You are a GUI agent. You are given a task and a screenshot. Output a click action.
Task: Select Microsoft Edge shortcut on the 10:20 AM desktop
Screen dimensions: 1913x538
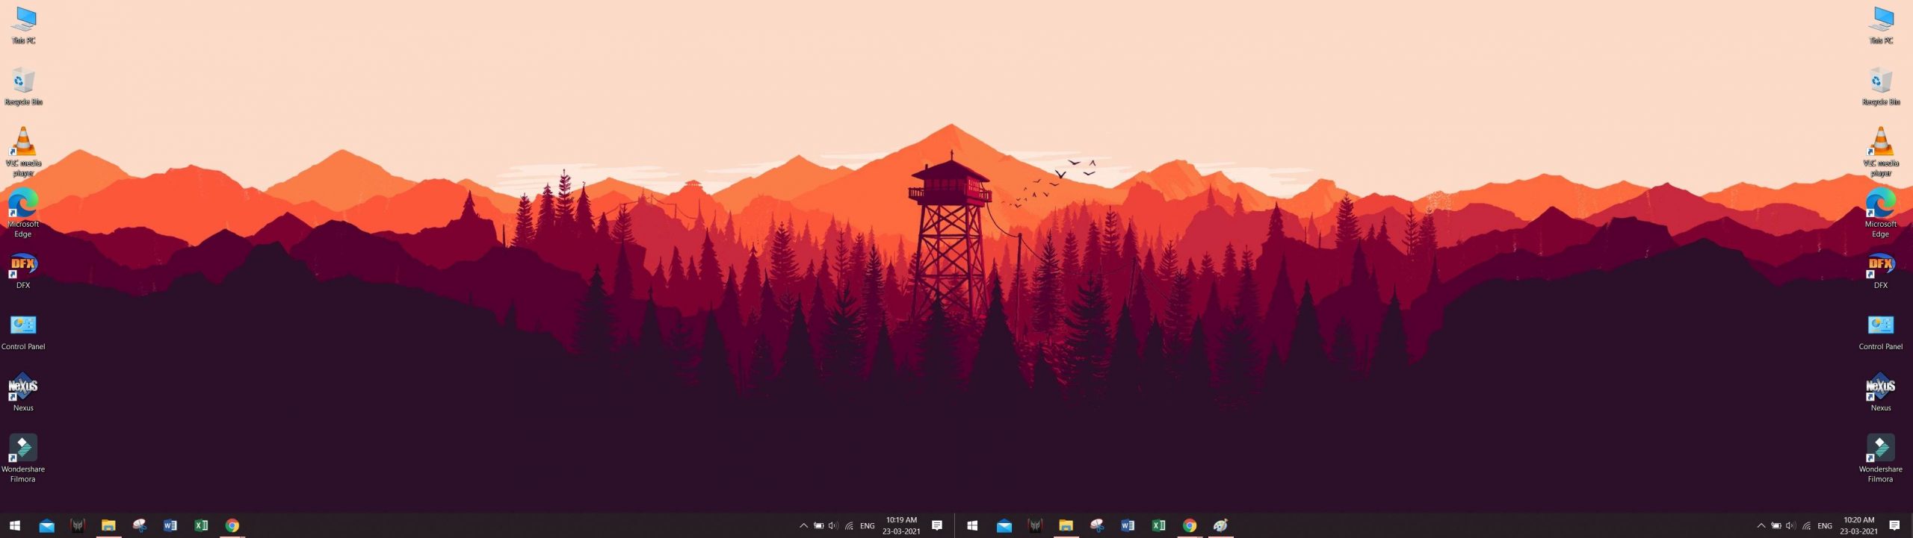pos(1881,213)
